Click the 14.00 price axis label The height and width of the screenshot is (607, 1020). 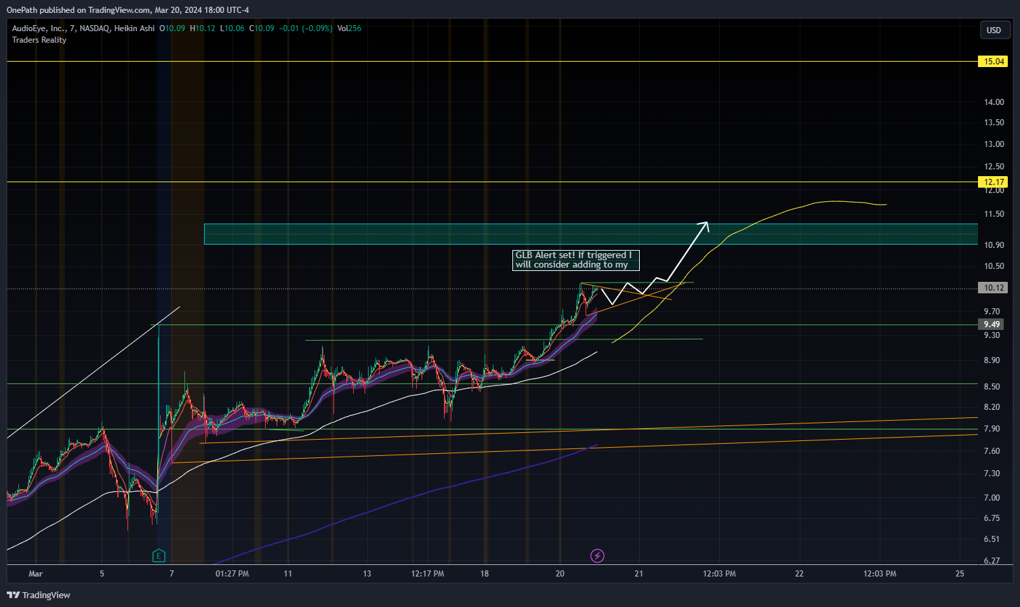click(994, 102)
